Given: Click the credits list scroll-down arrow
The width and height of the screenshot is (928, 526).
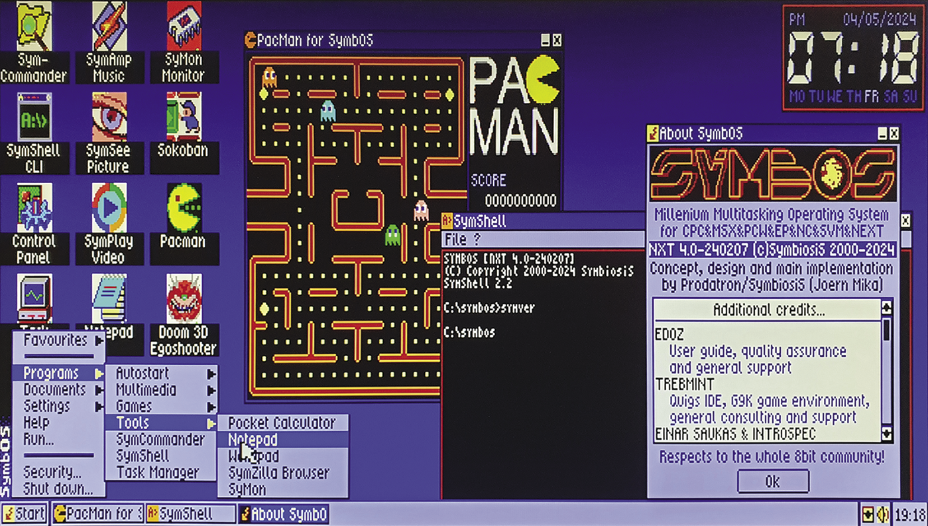Looking at the screenshot, I should 886,434.
